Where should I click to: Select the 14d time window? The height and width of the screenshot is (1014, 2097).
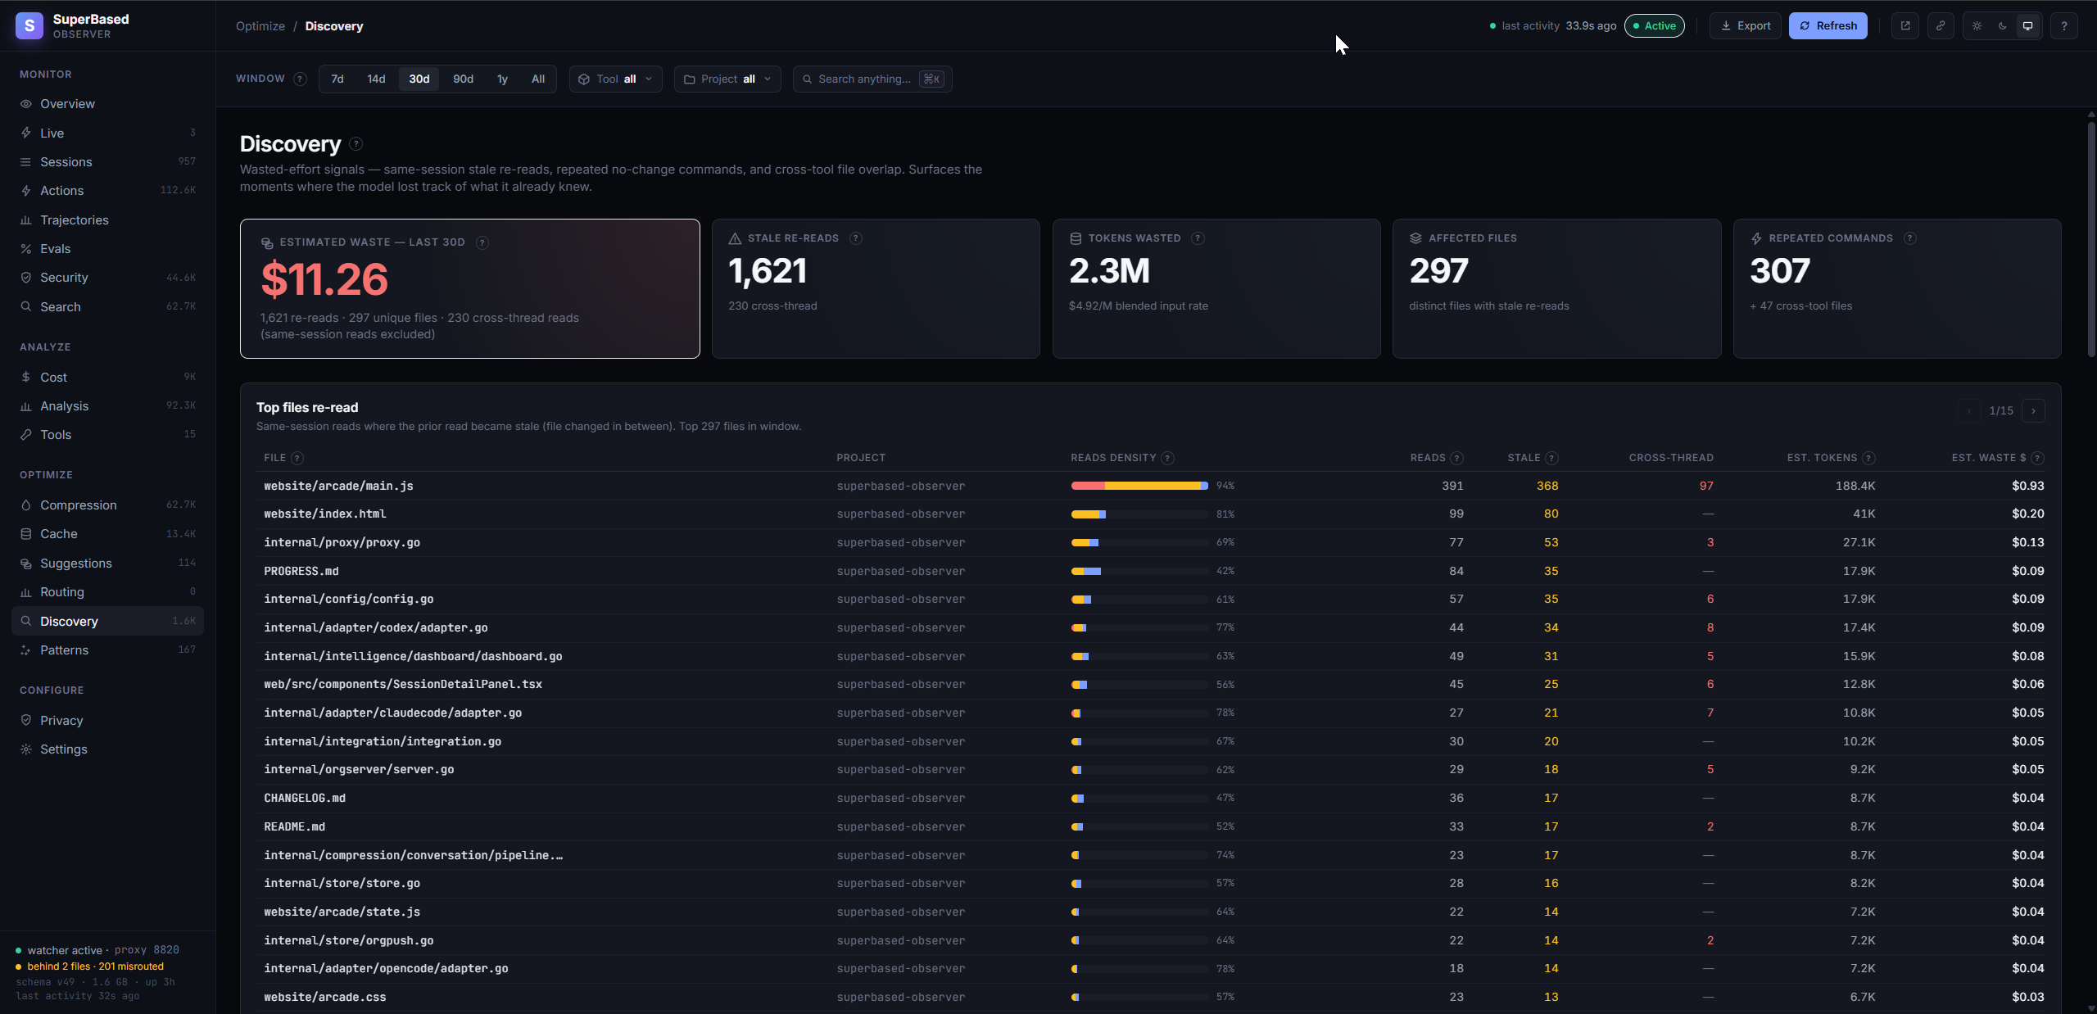(376, 79)
